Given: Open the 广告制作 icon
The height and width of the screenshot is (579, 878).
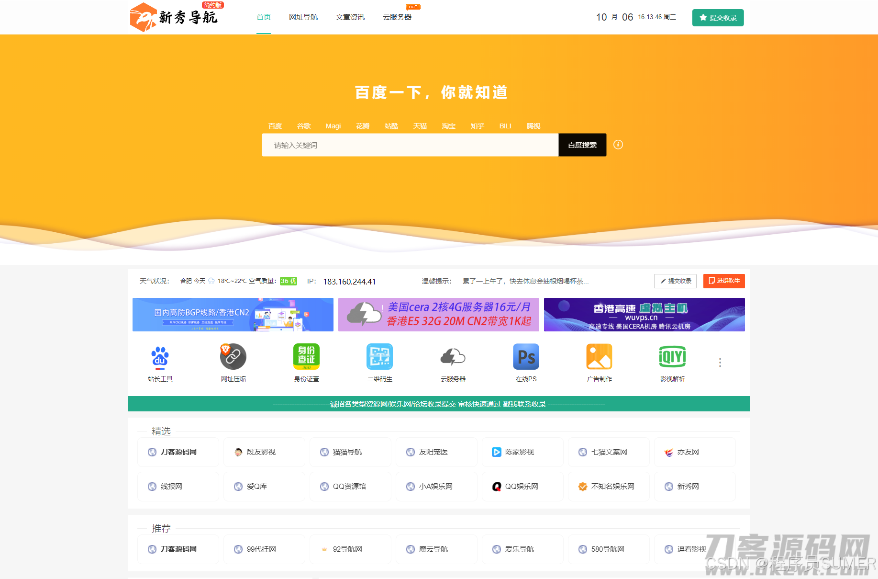Looking at the screenshot, I should pos(599,357).
